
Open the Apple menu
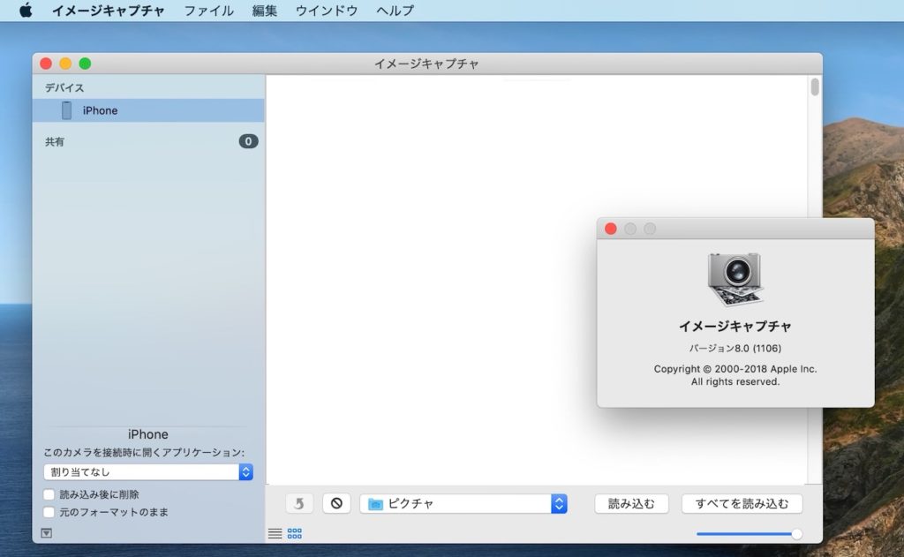pos(26,11)
